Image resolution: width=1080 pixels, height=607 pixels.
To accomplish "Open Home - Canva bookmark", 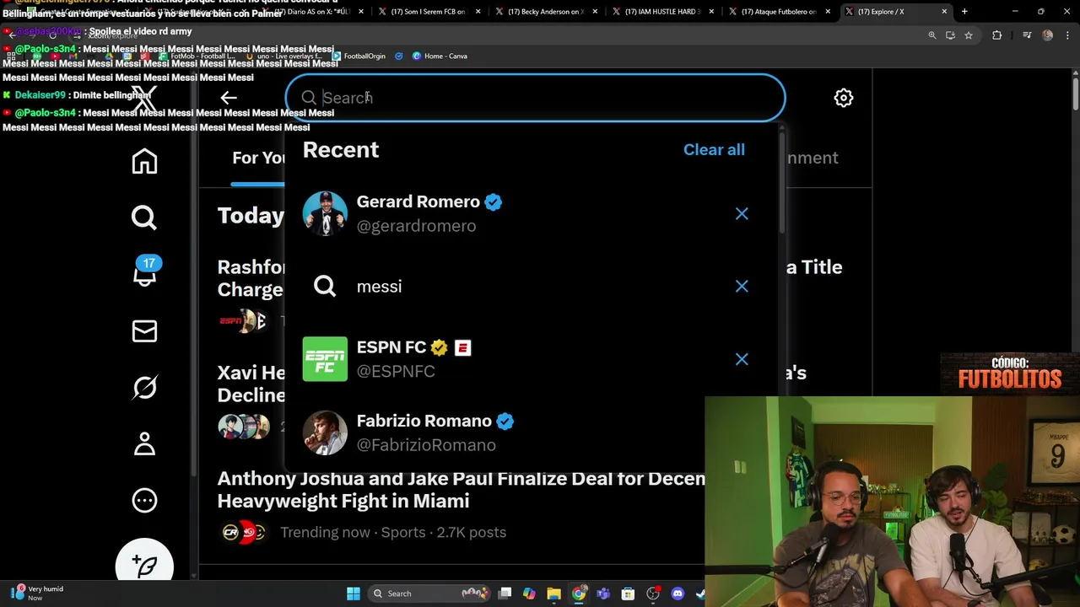I will tap(440, 56).
